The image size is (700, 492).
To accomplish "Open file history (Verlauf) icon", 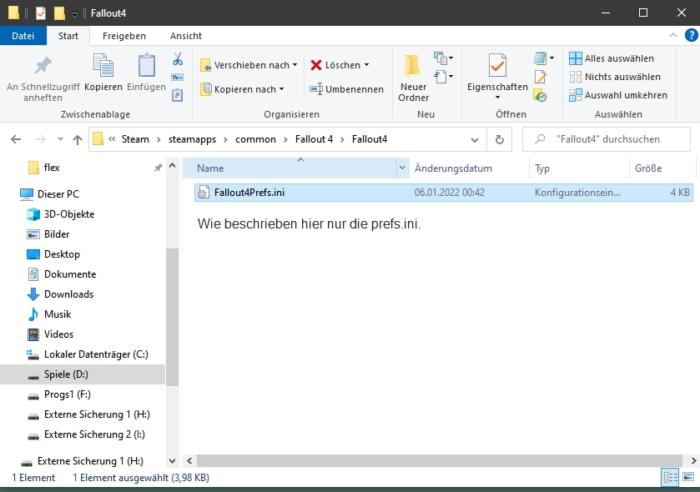I will [540, 96].
